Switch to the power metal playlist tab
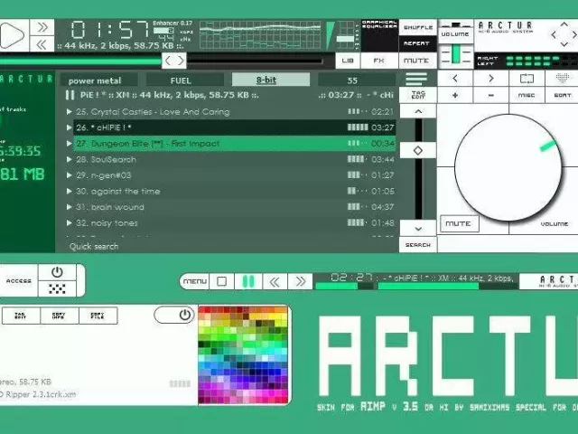Screen dimensions: 578x434 click(x=95, y=80)
